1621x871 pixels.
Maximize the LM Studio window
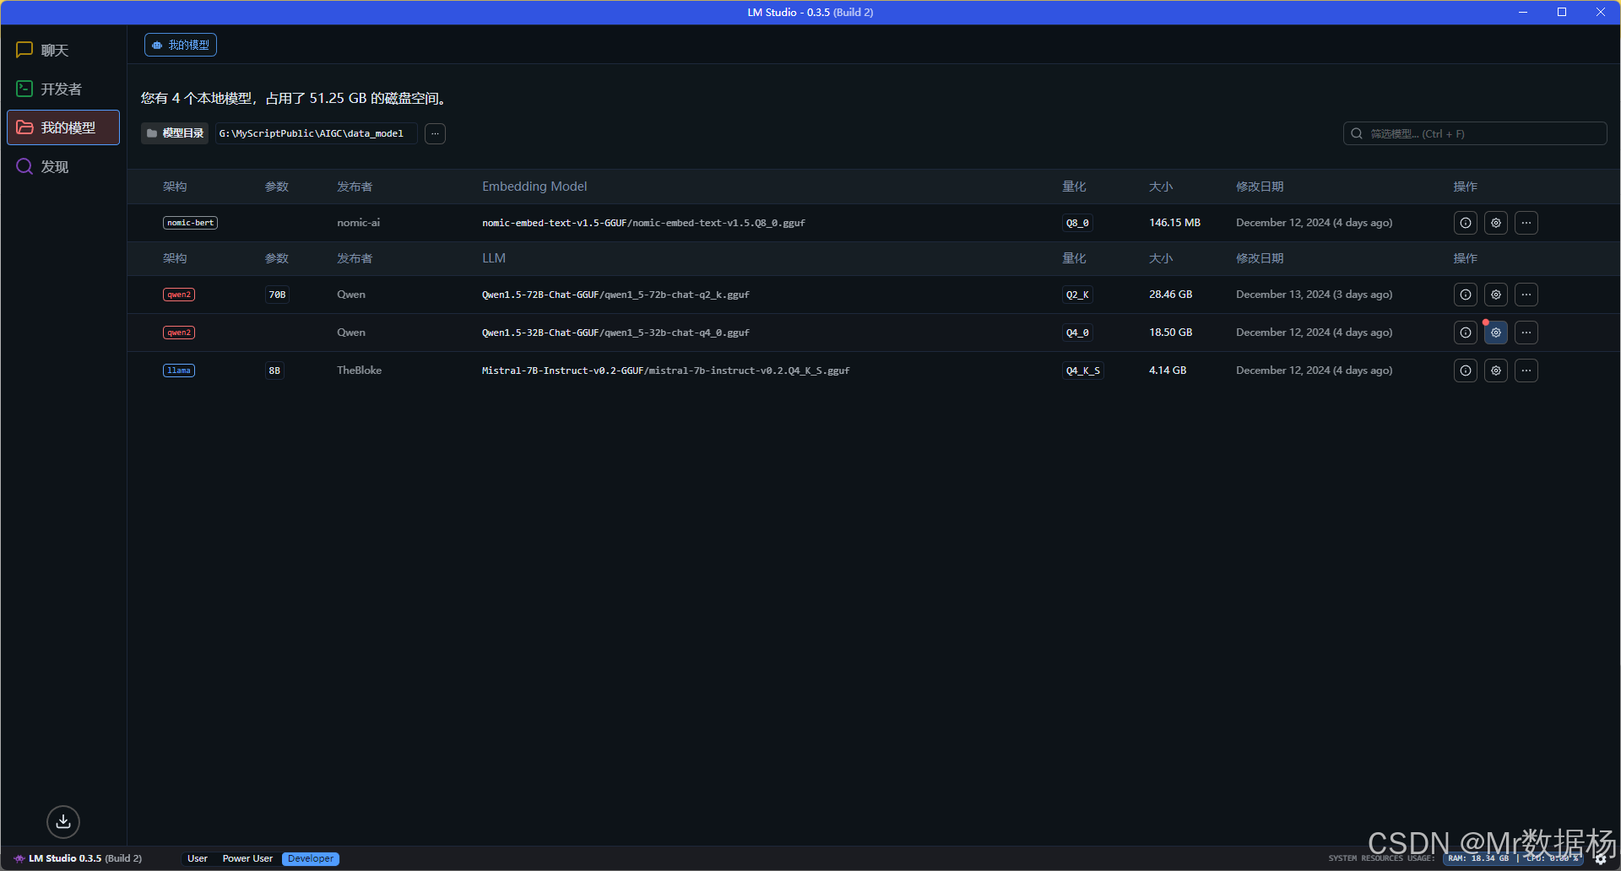point(1562,12)
